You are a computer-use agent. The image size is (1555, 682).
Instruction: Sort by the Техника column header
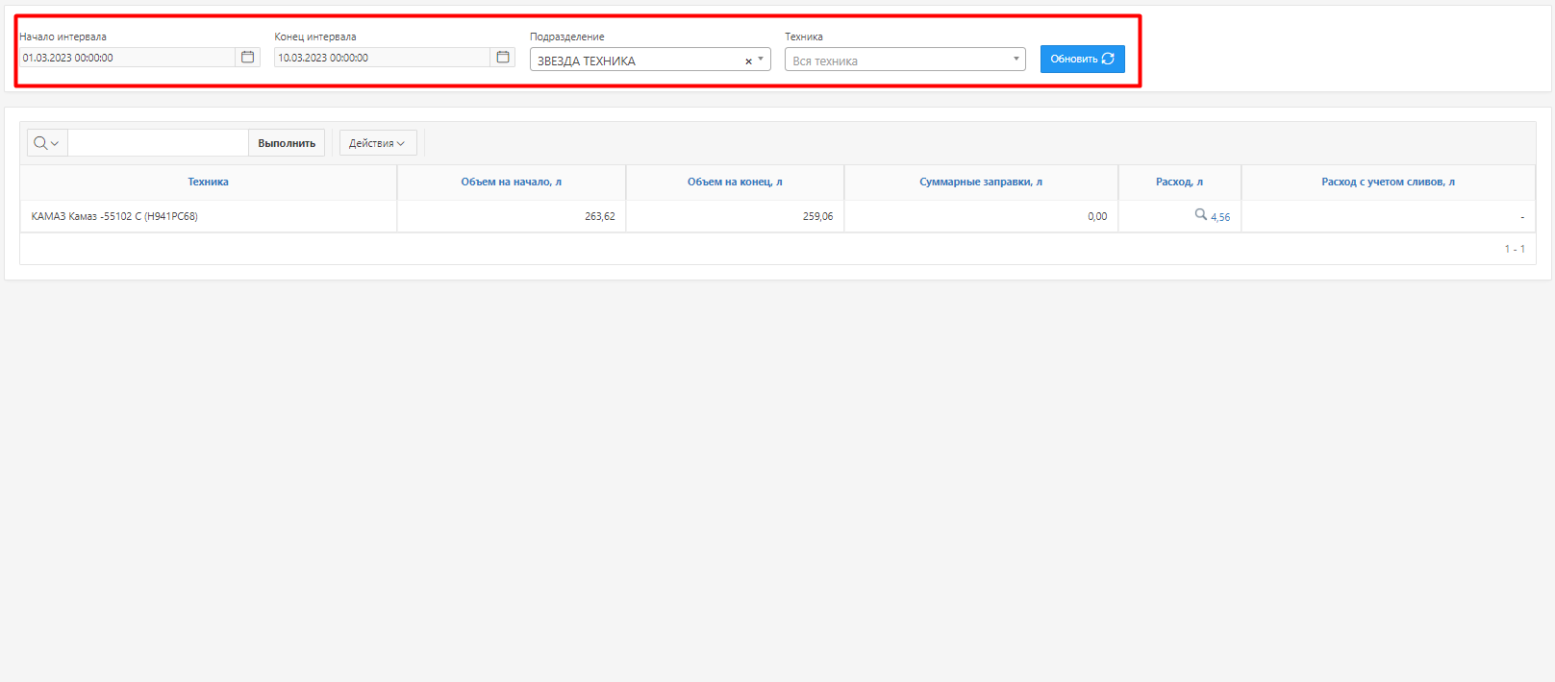[x=208, y=182]
